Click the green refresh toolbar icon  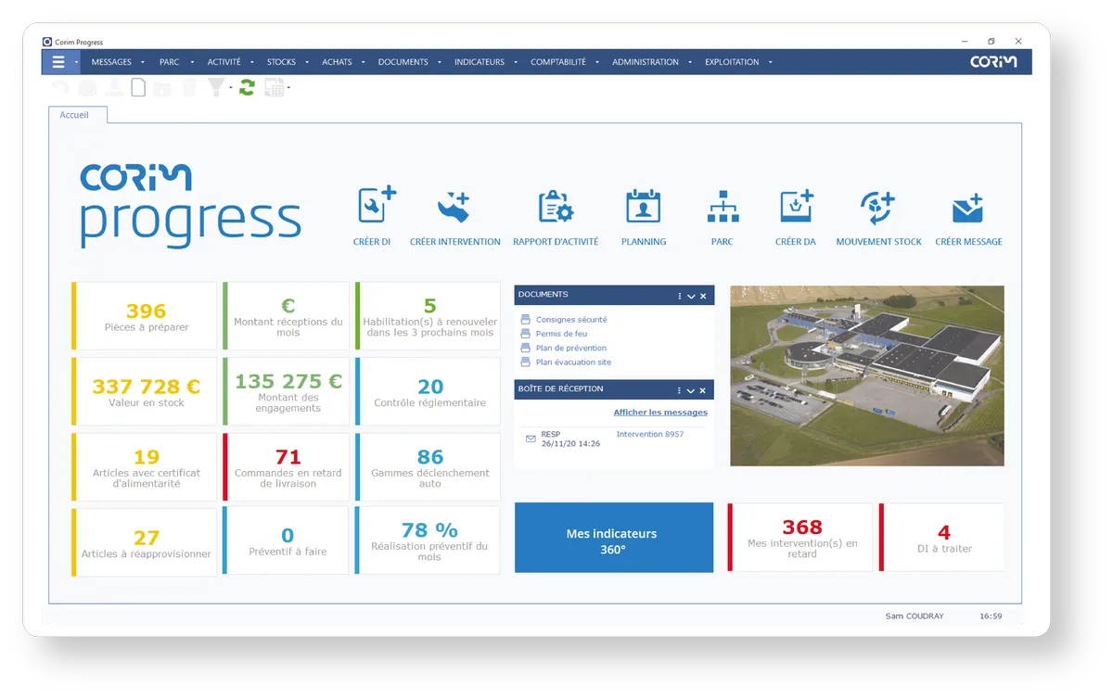(247, 86)
